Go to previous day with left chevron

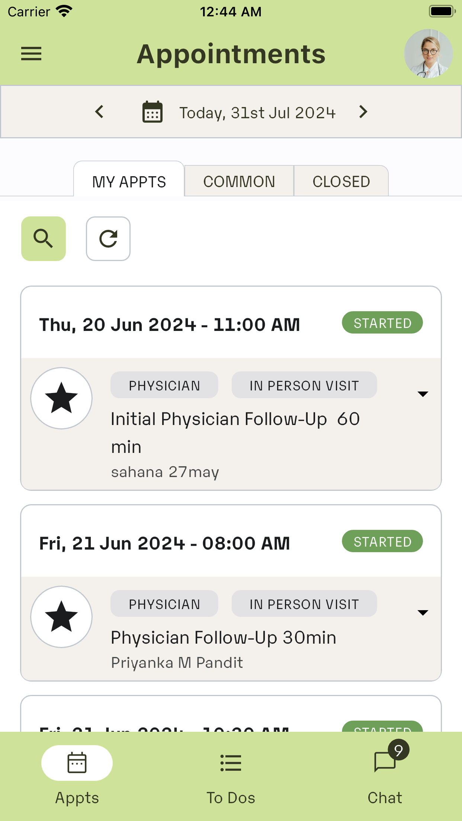99,112
